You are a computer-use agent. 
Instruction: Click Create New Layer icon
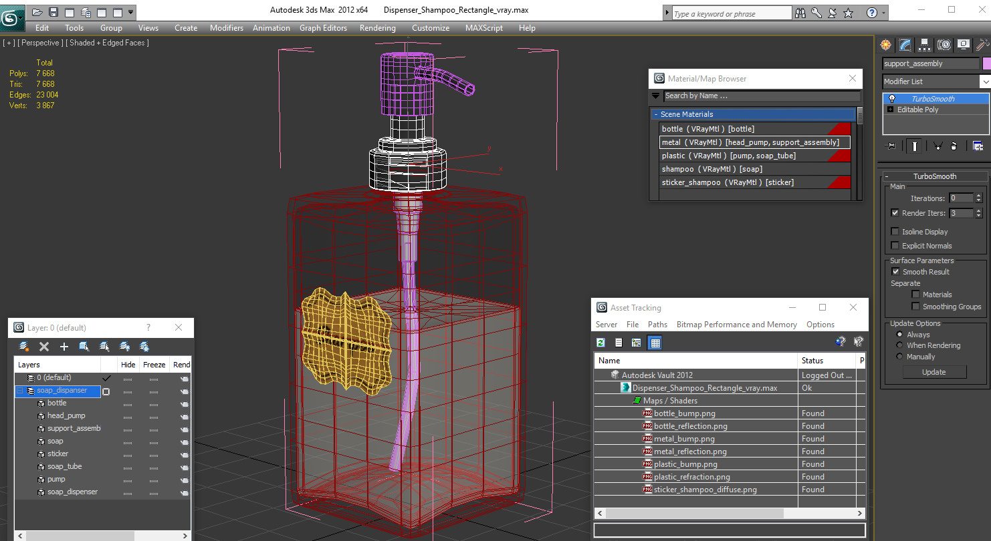(24, 347)
